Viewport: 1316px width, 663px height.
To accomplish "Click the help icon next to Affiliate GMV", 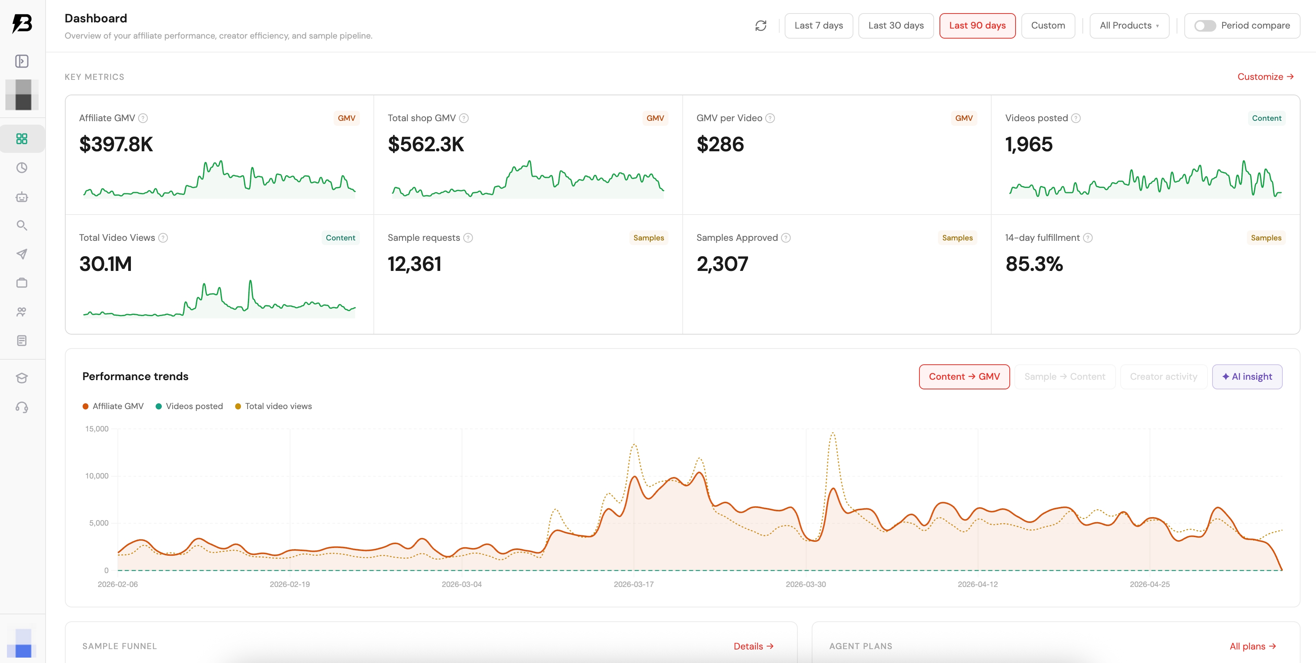I will [143, 118].
